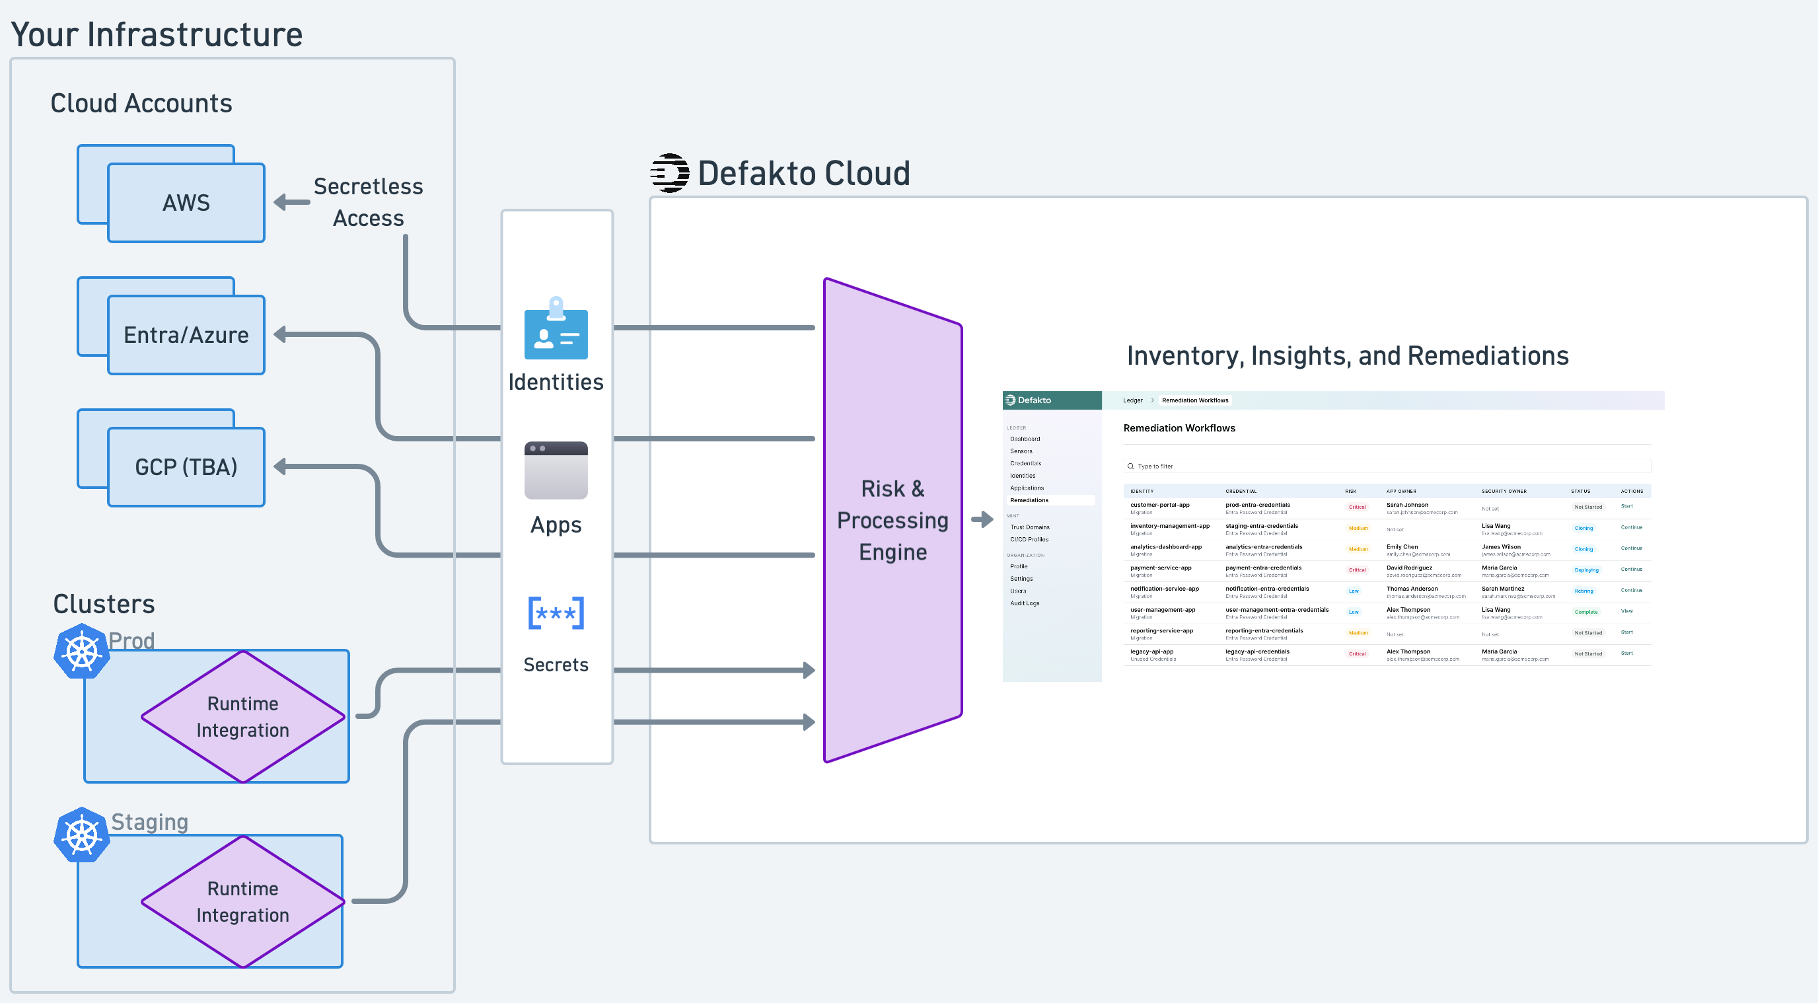Click the Cloning status for analytics-dashboard-app
Viewport: 1818px width, 1003px height.
point(1583,549)
